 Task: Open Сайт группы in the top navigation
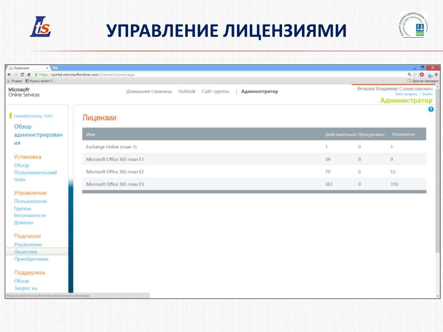(x=215, y=92)
